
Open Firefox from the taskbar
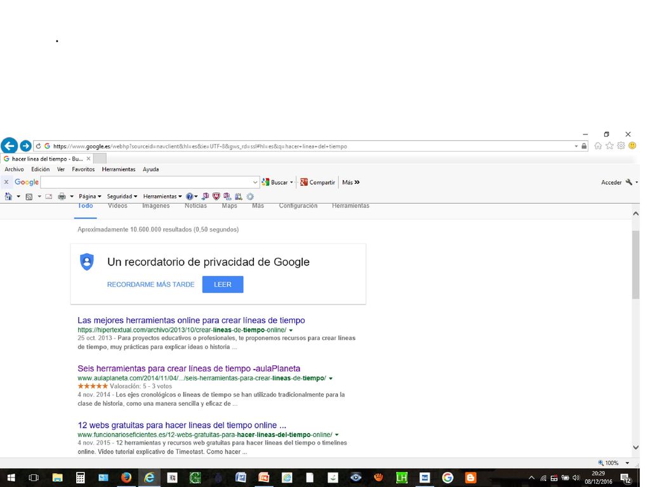(126, 478)
